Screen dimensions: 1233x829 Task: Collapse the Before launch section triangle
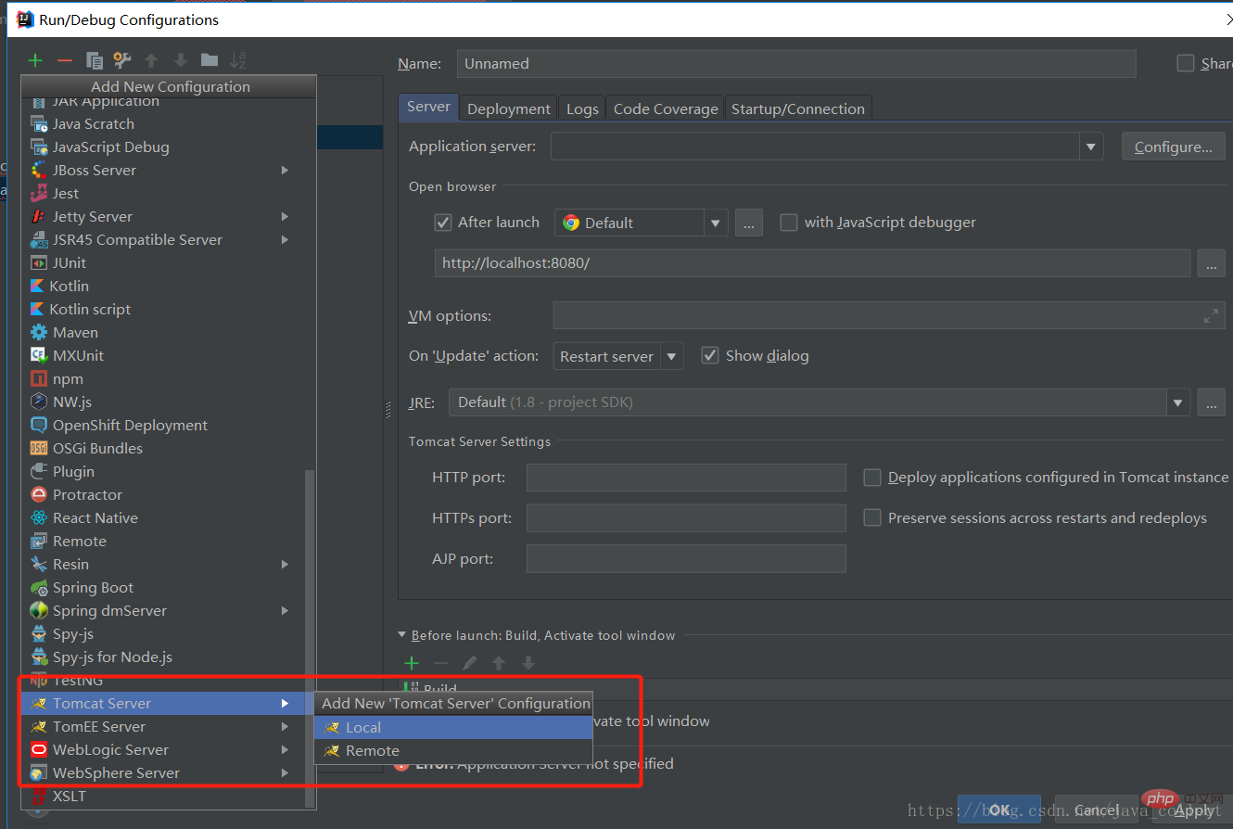(x=402, y=635)
